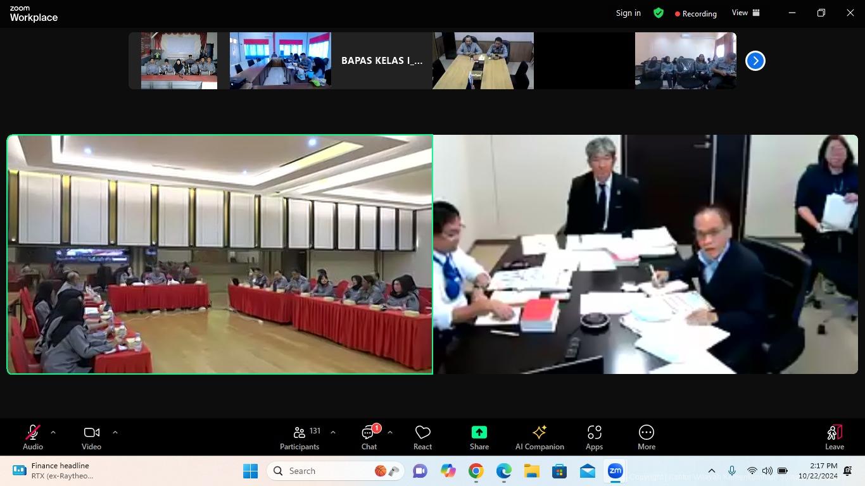Expand the video options caret
The height and width of the screenshot is (486, 865).
pyautogui.click(x=115, y=432)
